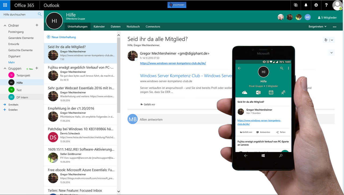Viewport: 344px width, 195px height.
Task: Open the Dateien tab
Action: [x=116, y=27]
